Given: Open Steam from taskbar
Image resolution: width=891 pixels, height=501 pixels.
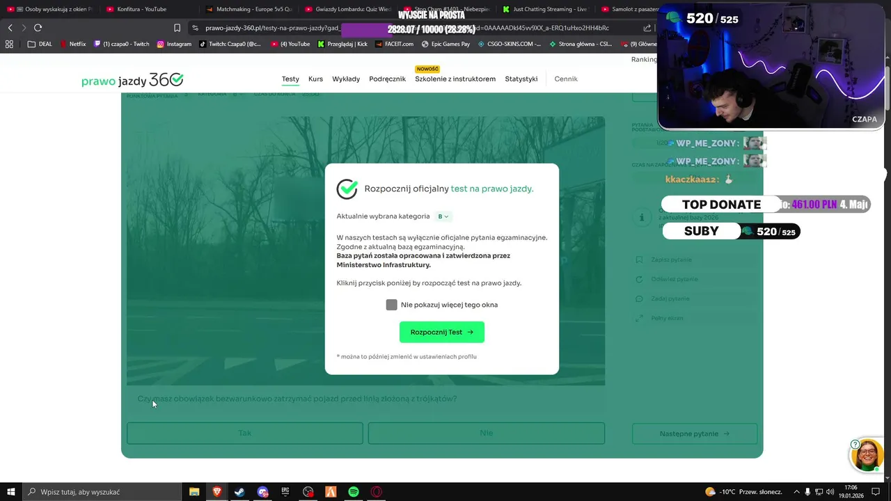Looking at the screenshot, I should (239, 492).
